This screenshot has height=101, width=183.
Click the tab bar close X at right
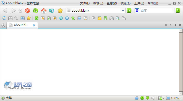coord(180,25)
